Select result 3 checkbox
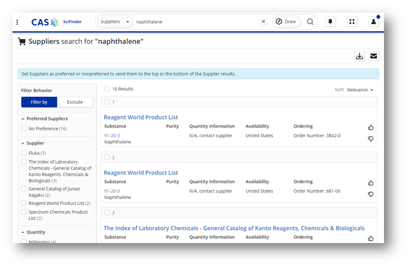This screenshot has height=268, width=409. 107,213
